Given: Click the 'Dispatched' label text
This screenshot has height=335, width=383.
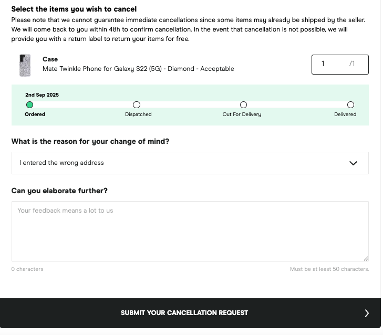Looking at the screenshot, I should point(138,114).
